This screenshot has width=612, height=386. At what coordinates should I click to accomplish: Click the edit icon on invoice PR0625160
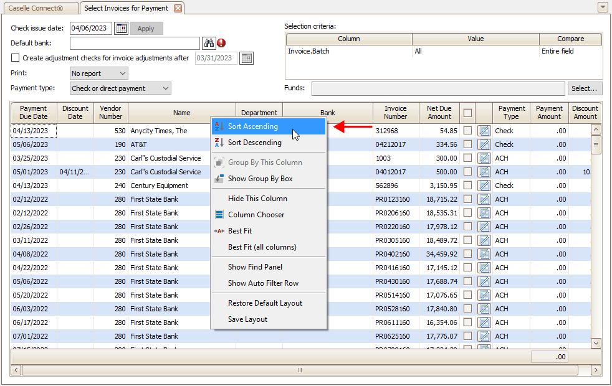point(484,336)
